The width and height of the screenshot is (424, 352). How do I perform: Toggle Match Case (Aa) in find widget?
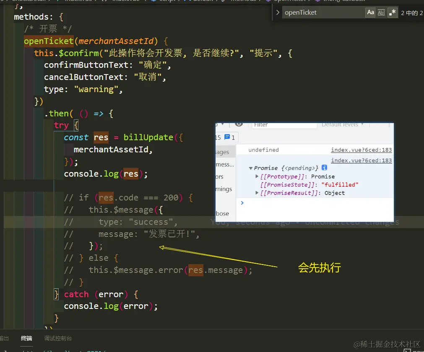(x=370, y=13)
